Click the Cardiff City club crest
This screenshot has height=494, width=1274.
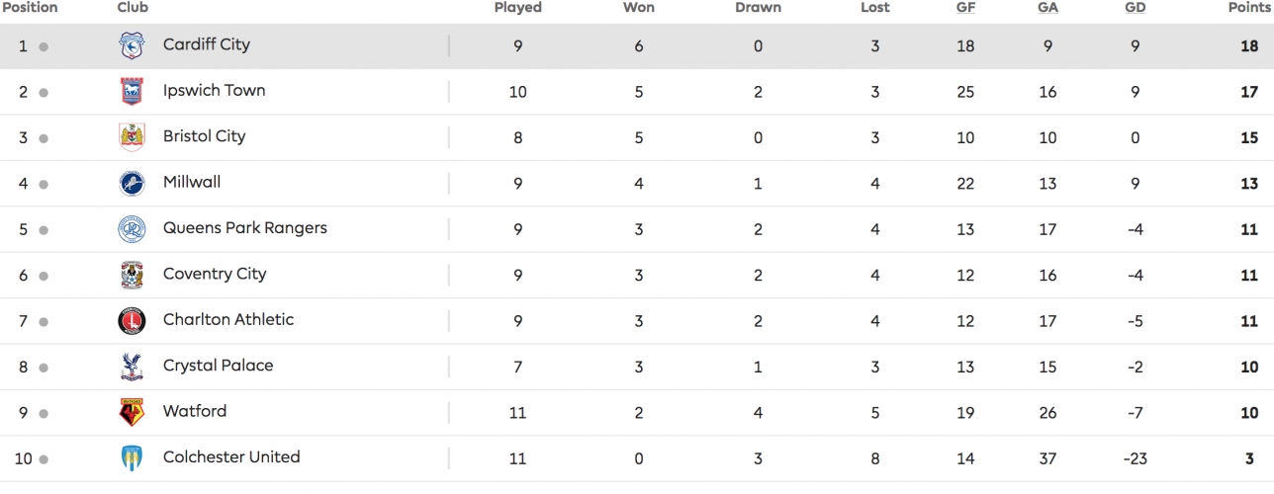[132, 45]
